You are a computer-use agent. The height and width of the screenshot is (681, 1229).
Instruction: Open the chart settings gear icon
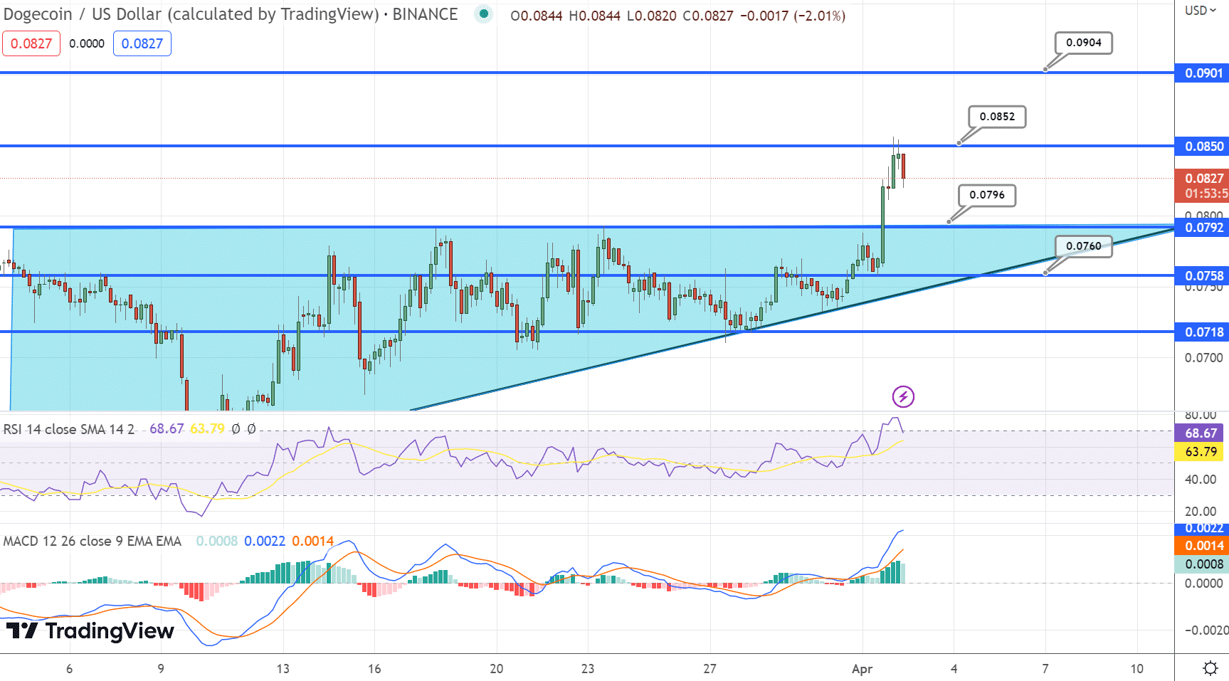(x=1210, y=668)
